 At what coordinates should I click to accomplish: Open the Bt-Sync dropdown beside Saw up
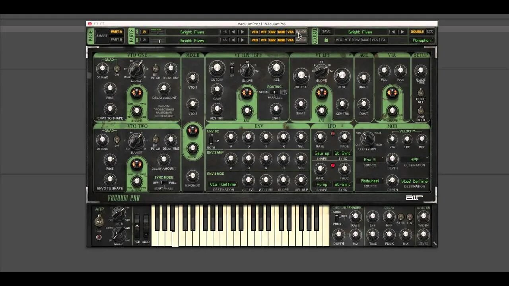point(343,153)
